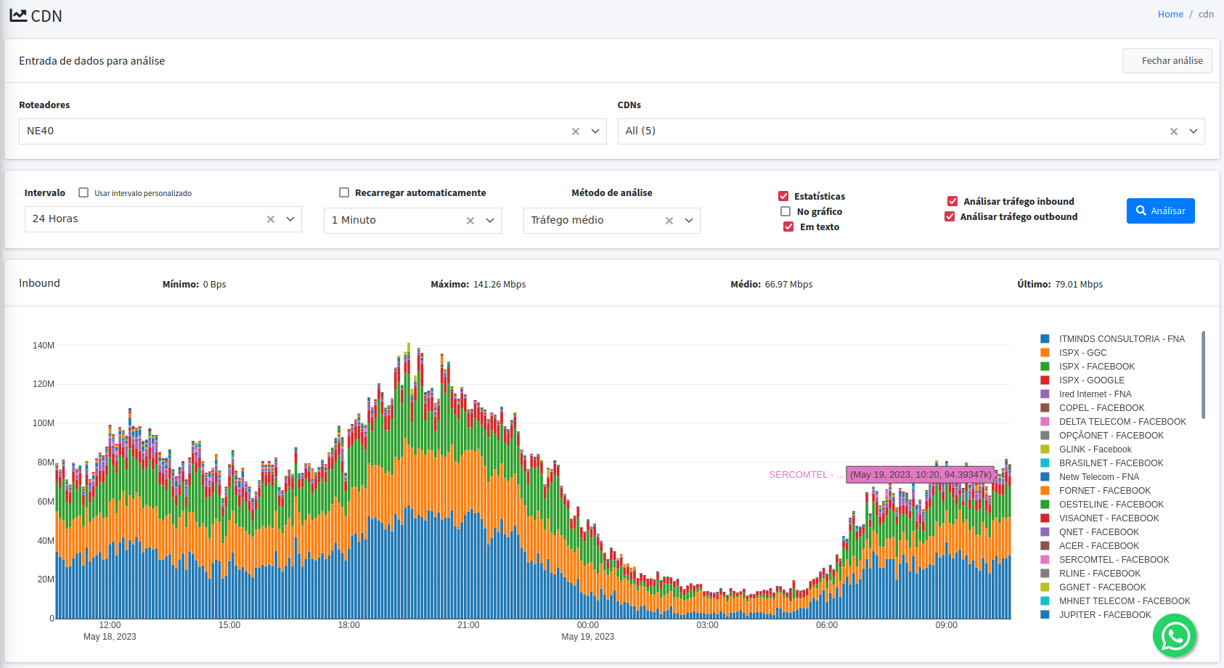Click the magnifier icon in Análisar button
The height and width of the screenshot is (668, 1224).
[x=1141, y=211]
